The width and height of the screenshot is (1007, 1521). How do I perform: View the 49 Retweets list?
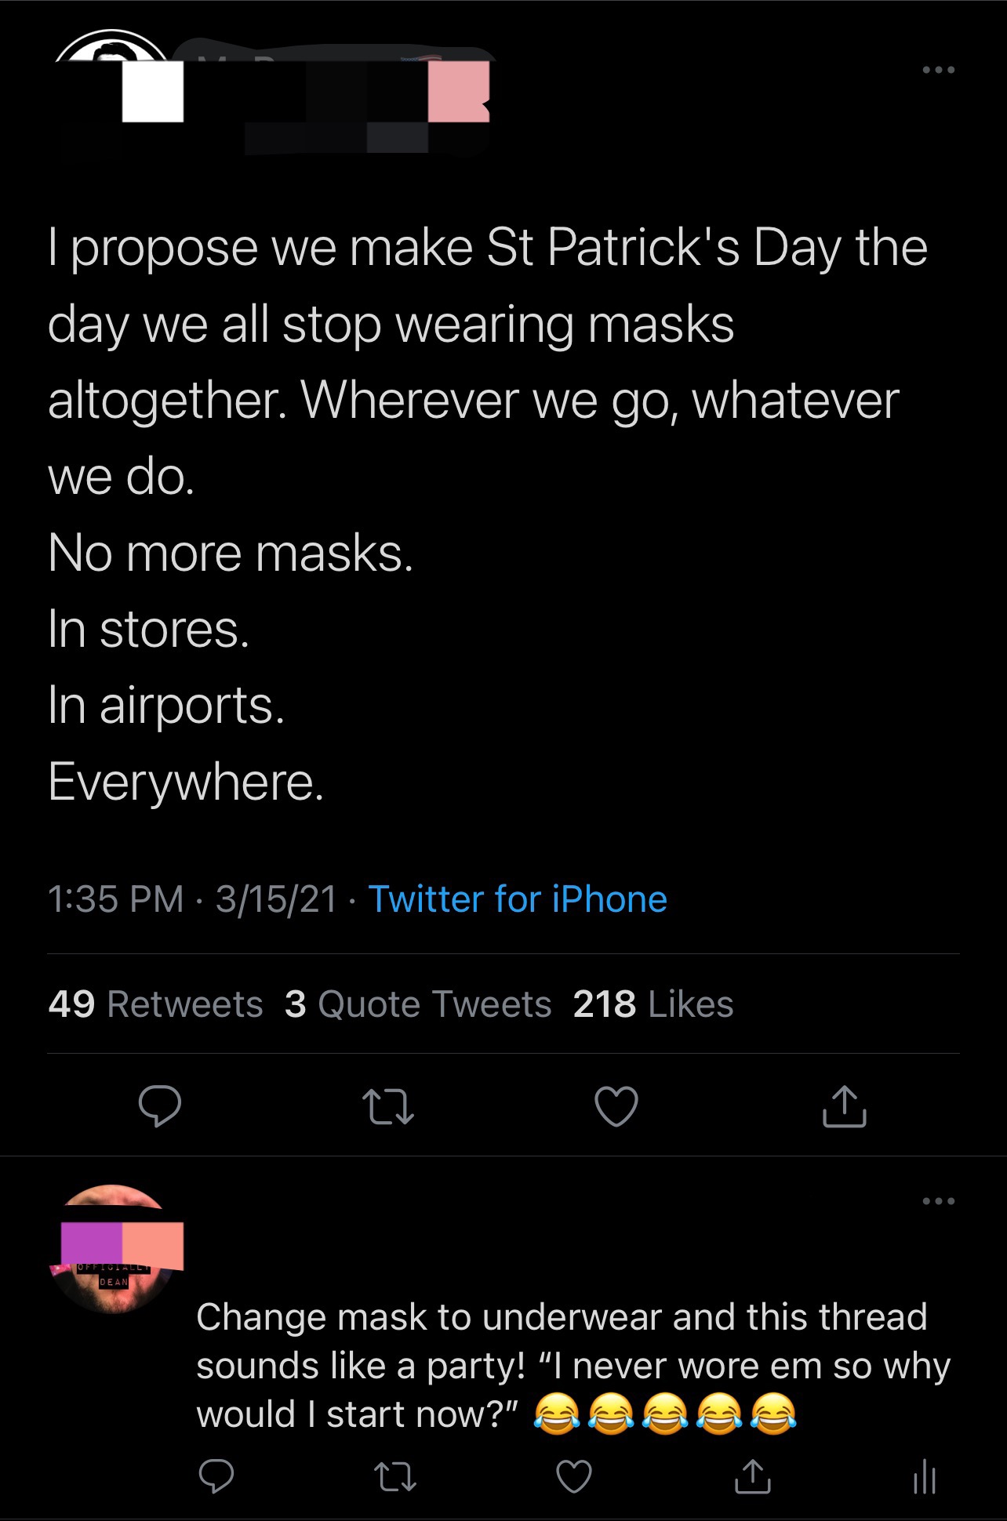click(x=155, y=1004)
